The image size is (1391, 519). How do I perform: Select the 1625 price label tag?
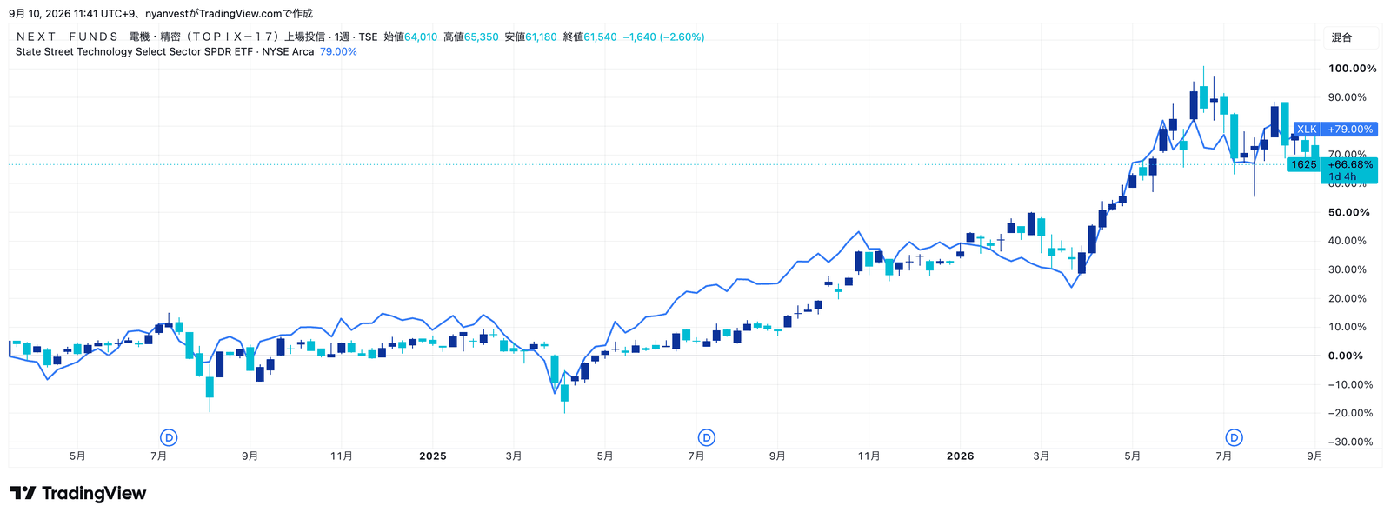point(1303,164)
